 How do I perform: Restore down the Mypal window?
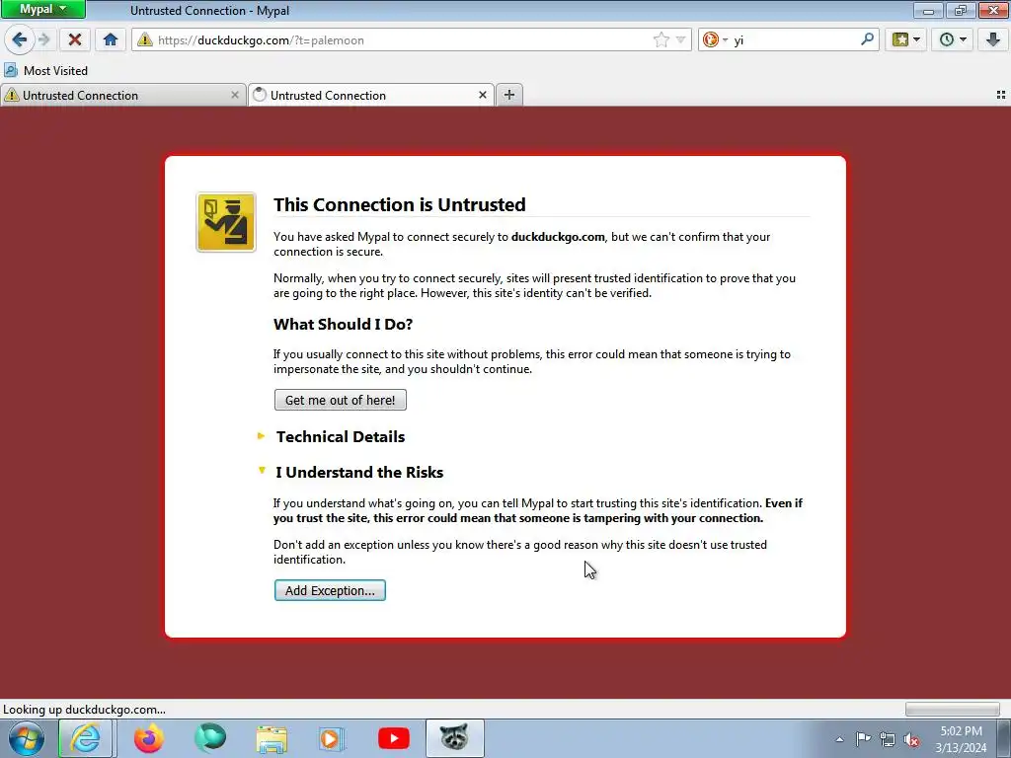coord(961,10)
